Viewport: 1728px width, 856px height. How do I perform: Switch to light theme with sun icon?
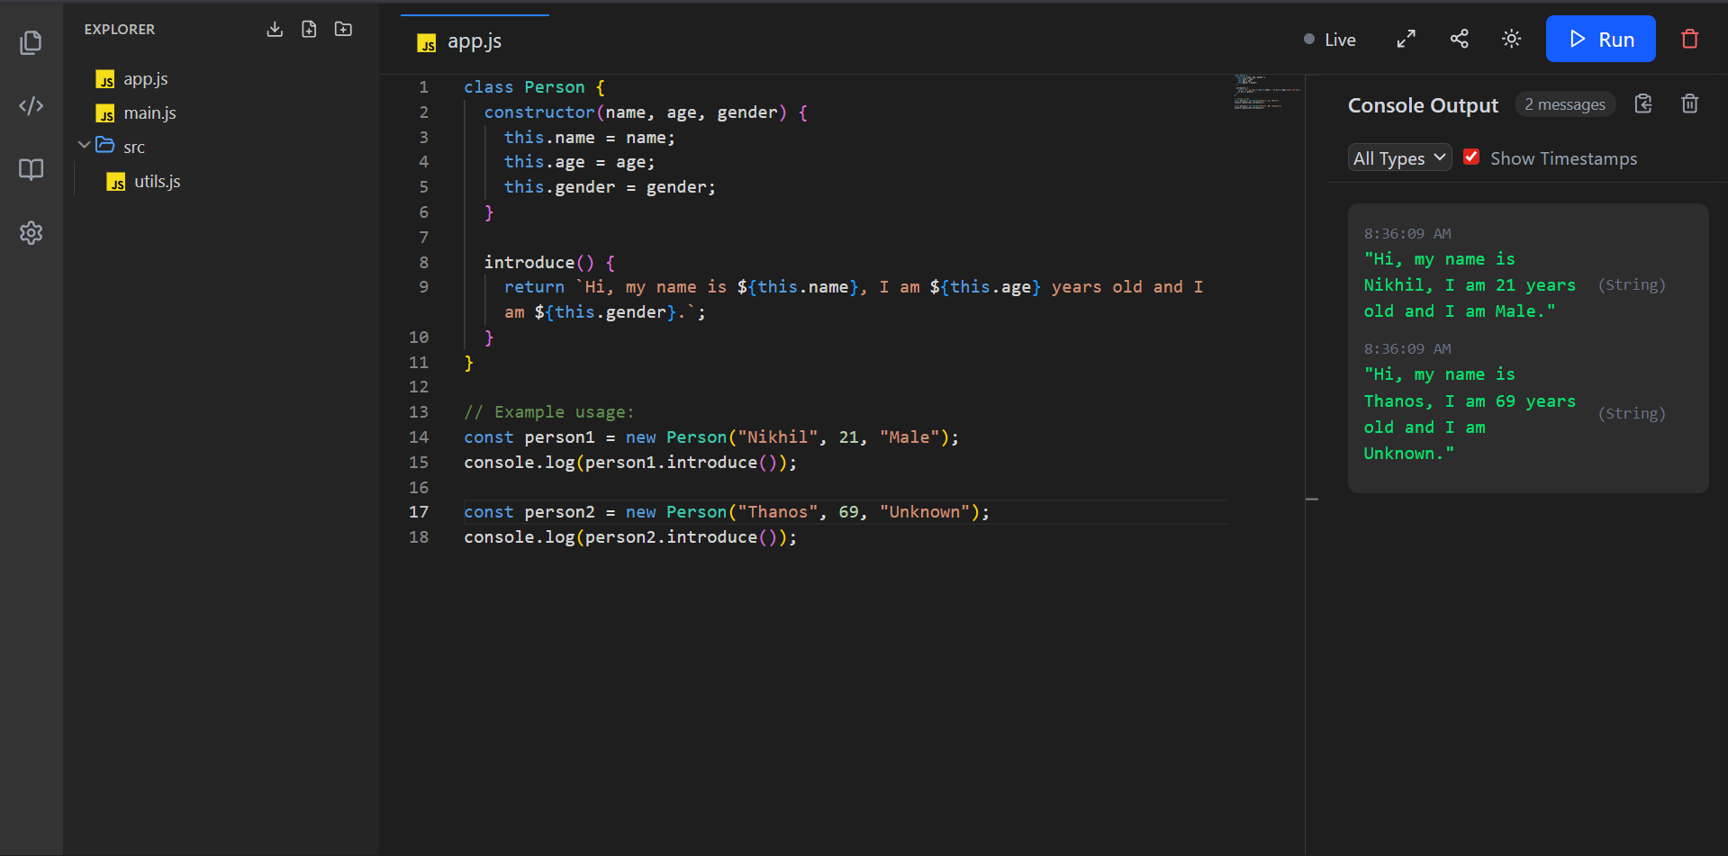pos(1511,39)
